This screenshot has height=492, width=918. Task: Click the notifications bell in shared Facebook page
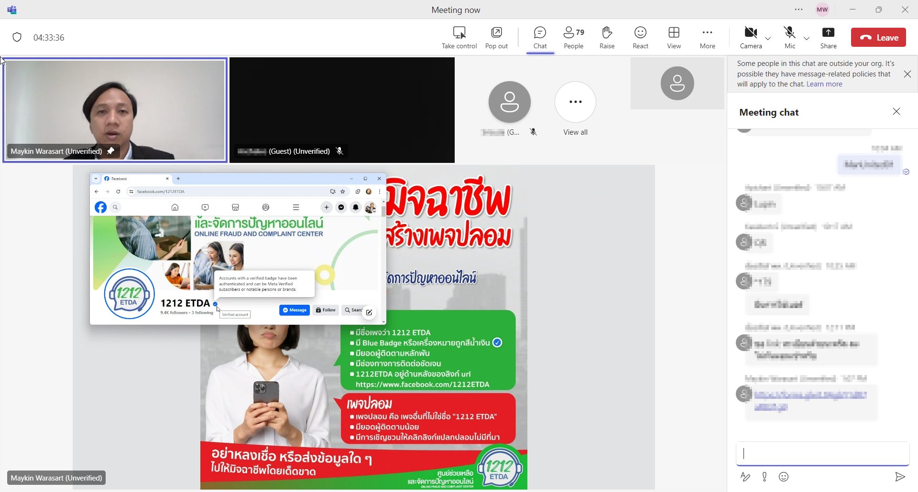click(x=356, y=207)
